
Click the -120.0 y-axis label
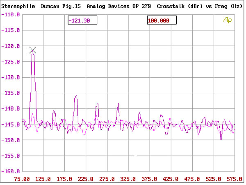tap(11, 46)
